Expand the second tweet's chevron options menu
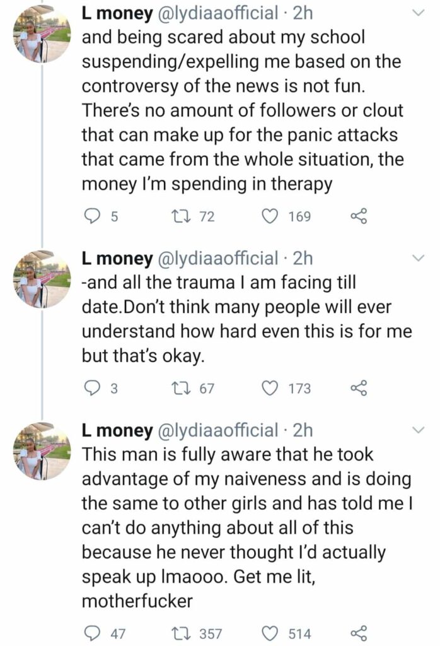The height and width of the screenshot is (646, 440). (418, 258)
